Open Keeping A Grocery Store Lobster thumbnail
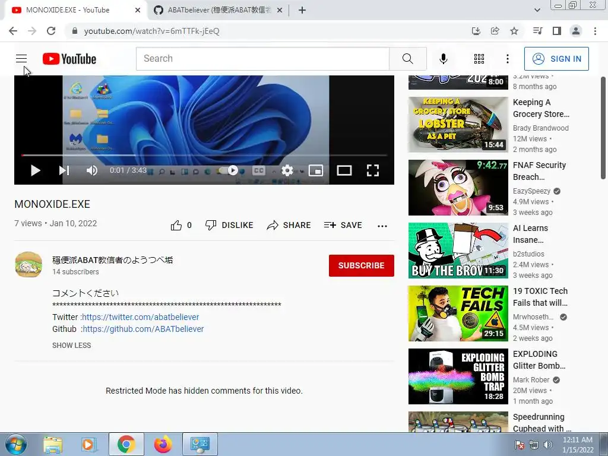Image resolution: width=608 pixels, height=456 pixels. 458,125
